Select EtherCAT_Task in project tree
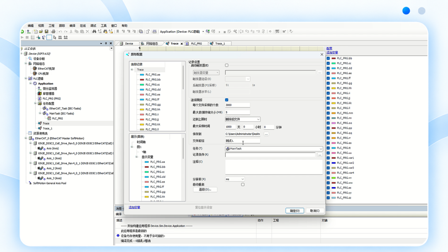The image size is (448, 252). pos(65,109)
